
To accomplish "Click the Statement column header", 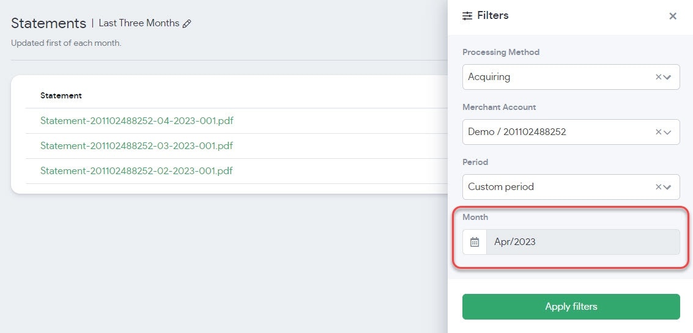I will point(61,95).
